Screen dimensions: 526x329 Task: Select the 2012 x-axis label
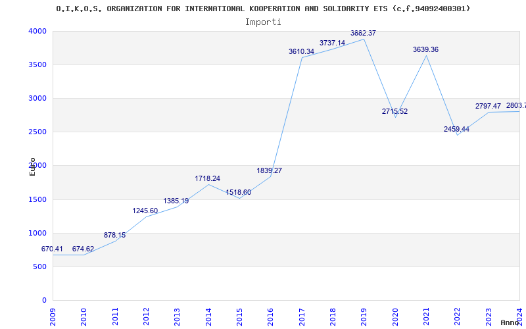tap(146, 317)
